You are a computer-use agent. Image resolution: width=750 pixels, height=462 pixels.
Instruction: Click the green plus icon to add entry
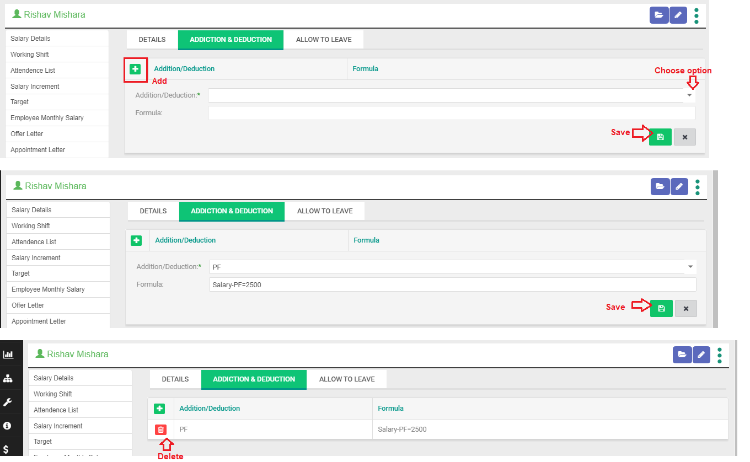pyautogui.click(x=135, y=69)
